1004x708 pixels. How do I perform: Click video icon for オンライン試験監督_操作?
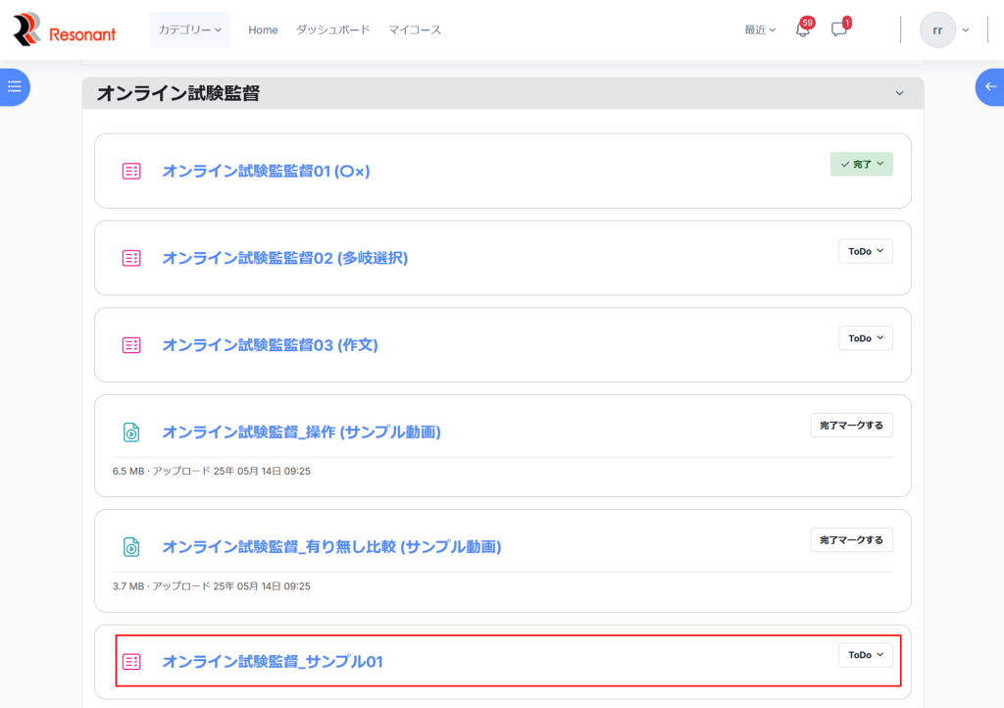coord(131,432)
